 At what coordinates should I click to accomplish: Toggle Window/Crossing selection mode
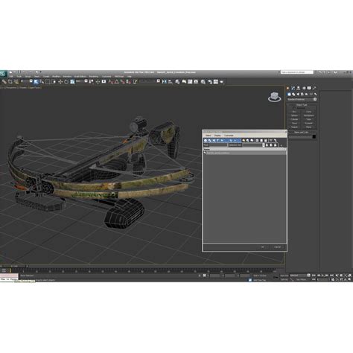click(54, 82)
